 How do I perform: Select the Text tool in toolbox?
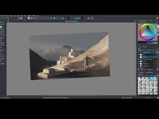coord(3,22)
